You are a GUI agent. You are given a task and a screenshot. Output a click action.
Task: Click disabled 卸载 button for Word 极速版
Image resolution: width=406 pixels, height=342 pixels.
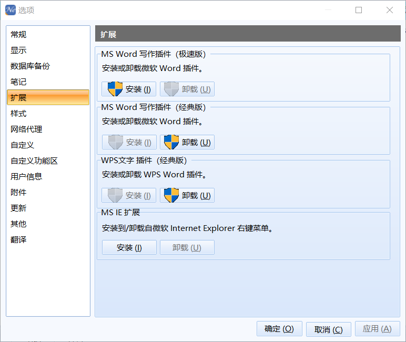pyautogui.click(x=187, y=89)
